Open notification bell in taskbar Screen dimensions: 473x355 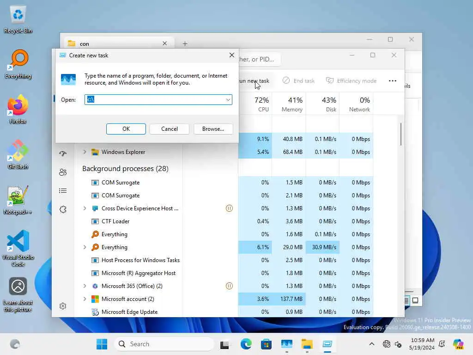tap(442, 344)
